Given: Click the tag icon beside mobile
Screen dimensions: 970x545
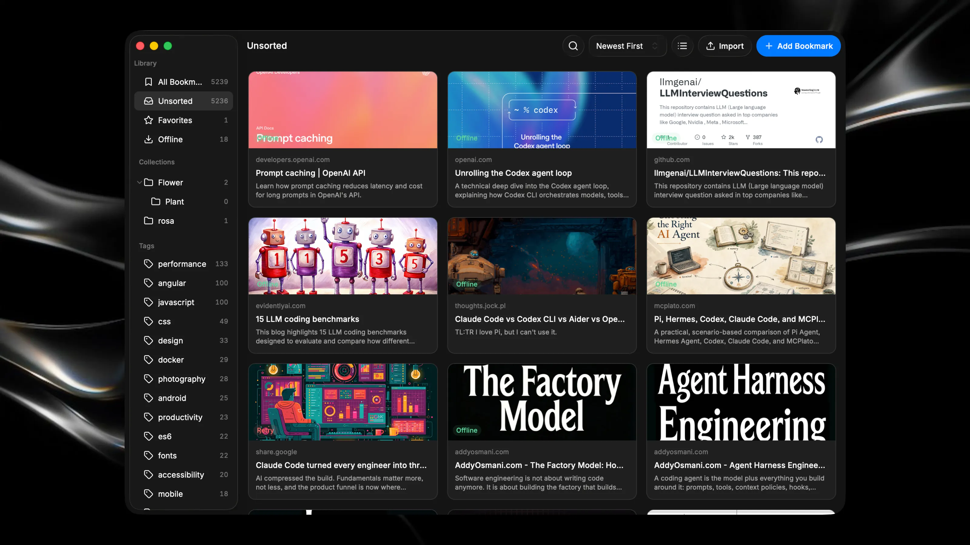Looking at the screenshot, I should [148, 494].
